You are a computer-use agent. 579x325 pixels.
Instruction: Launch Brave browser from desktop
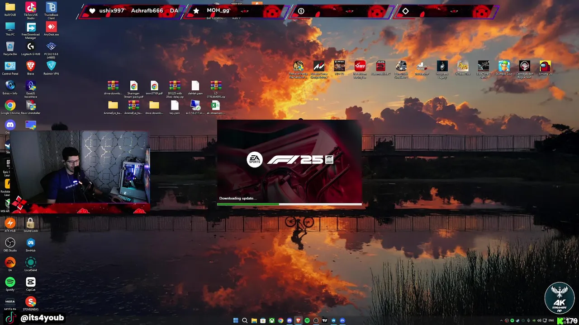31,68
